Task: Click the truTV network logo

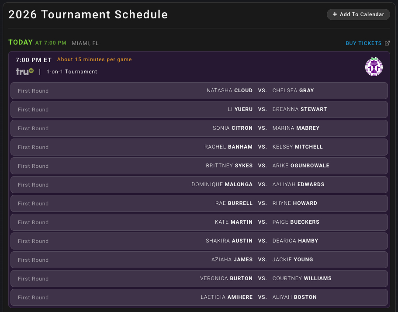Action: pos(24,72)
